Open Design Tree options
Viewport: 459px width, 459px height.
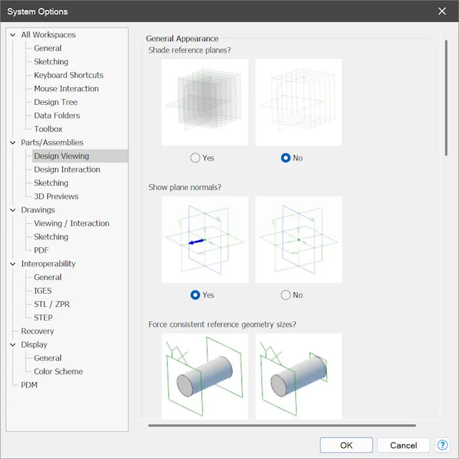click(x=56, y=102)
